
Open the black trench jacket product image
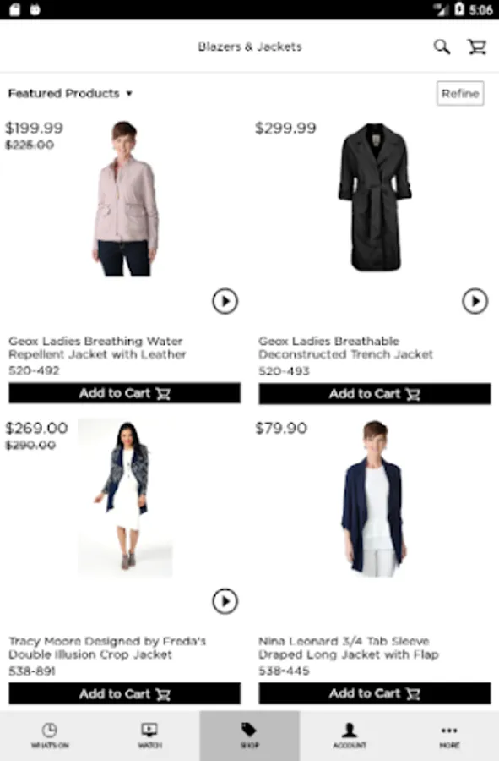point(375,197)
